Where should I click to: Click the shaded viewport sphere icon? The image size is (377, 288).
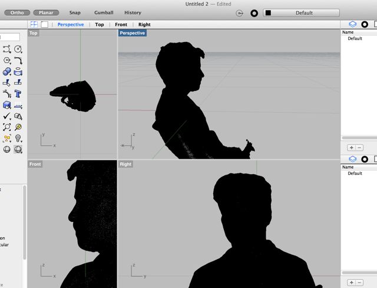point(18,149)
